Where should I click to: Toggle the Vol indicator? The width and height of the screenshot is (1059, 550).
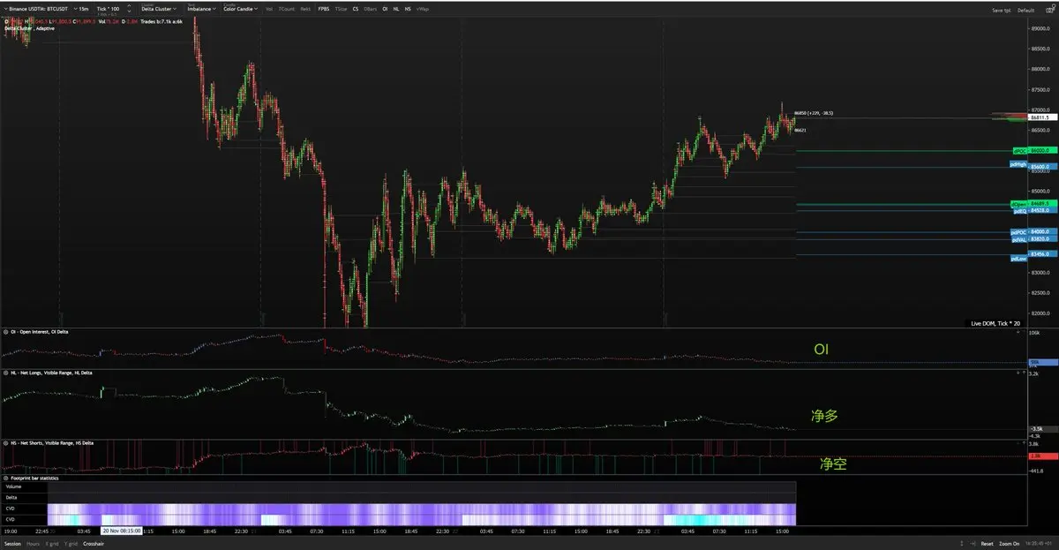coord(269,9)
